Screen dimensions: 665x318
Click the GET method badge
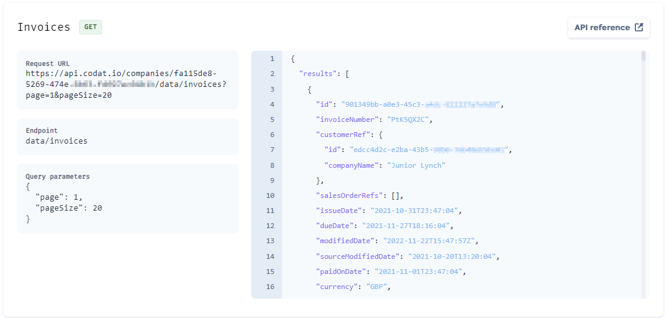(x=91, y=27)
